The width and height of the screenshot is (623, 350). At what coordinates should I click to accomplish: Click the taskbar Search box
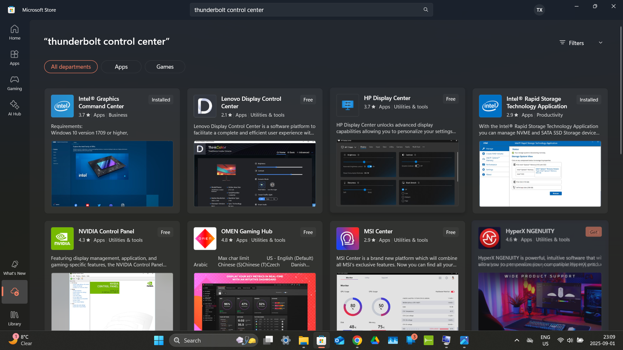tap(214, 340)
